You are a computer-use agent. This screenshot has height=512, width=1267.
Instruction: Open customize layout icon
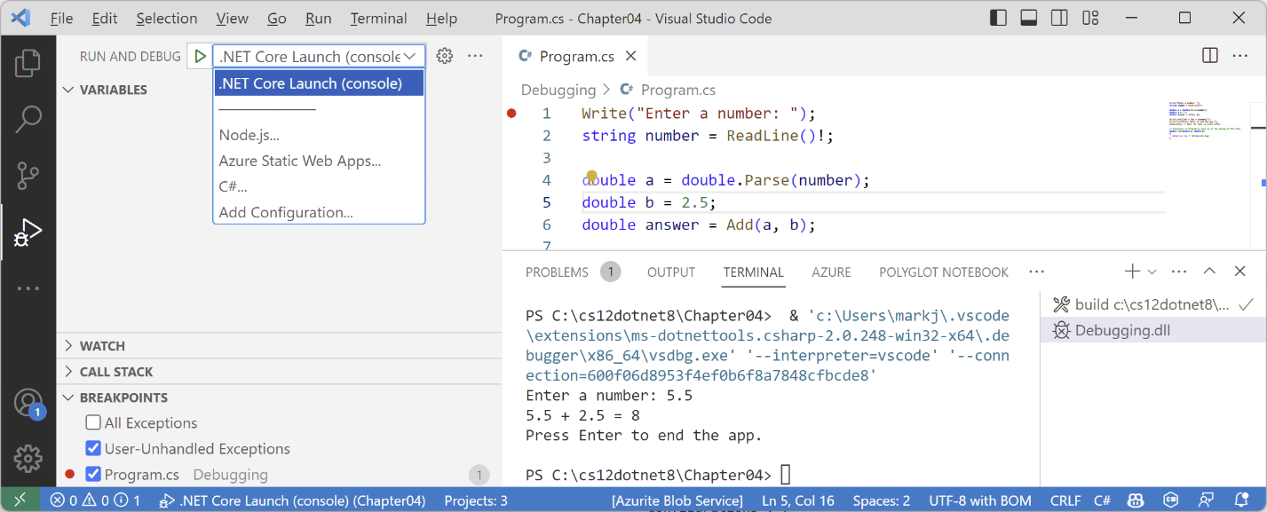point(1090,18)
